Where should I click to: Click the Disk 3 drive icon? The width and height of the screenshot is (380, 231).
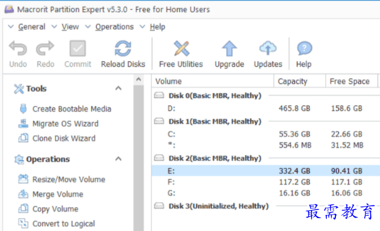click(x=159, y=206)
